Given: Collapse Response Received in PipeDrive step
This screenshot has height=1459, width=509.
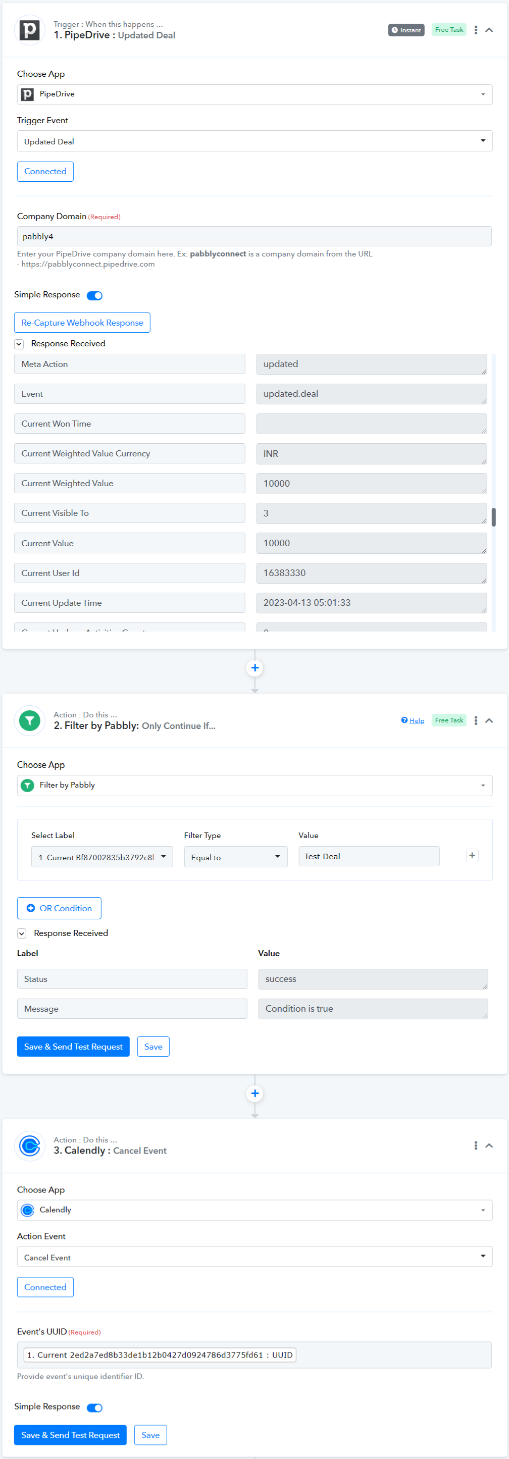Looking at the screenshot, I should [x=19, y=344].
